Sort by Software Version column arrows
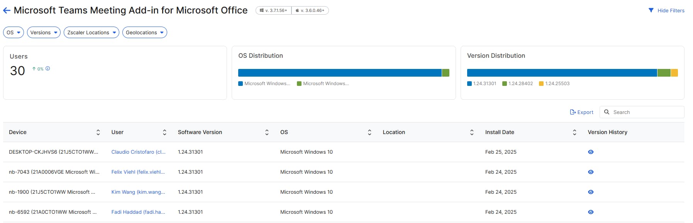The image size is (693, 223). 267,132
